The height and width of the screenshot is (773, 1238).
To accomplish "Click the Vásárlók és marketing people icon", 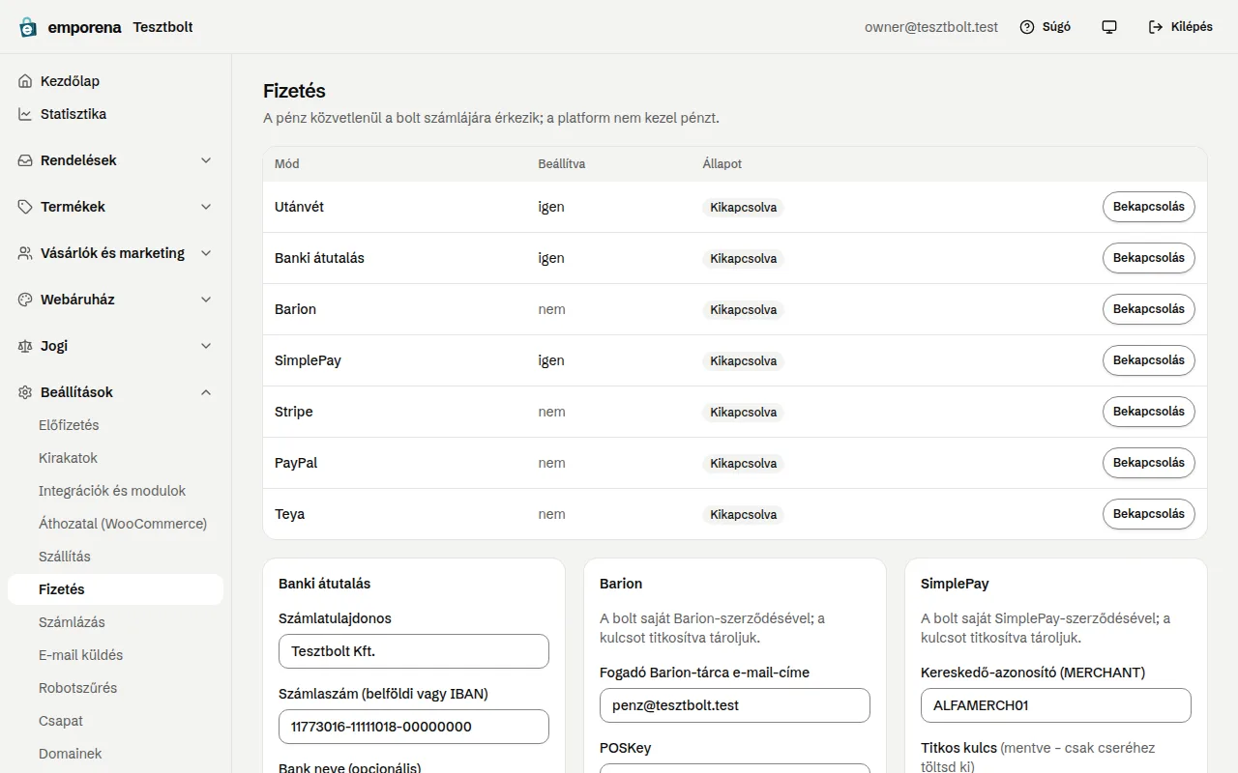I will 25,253.
